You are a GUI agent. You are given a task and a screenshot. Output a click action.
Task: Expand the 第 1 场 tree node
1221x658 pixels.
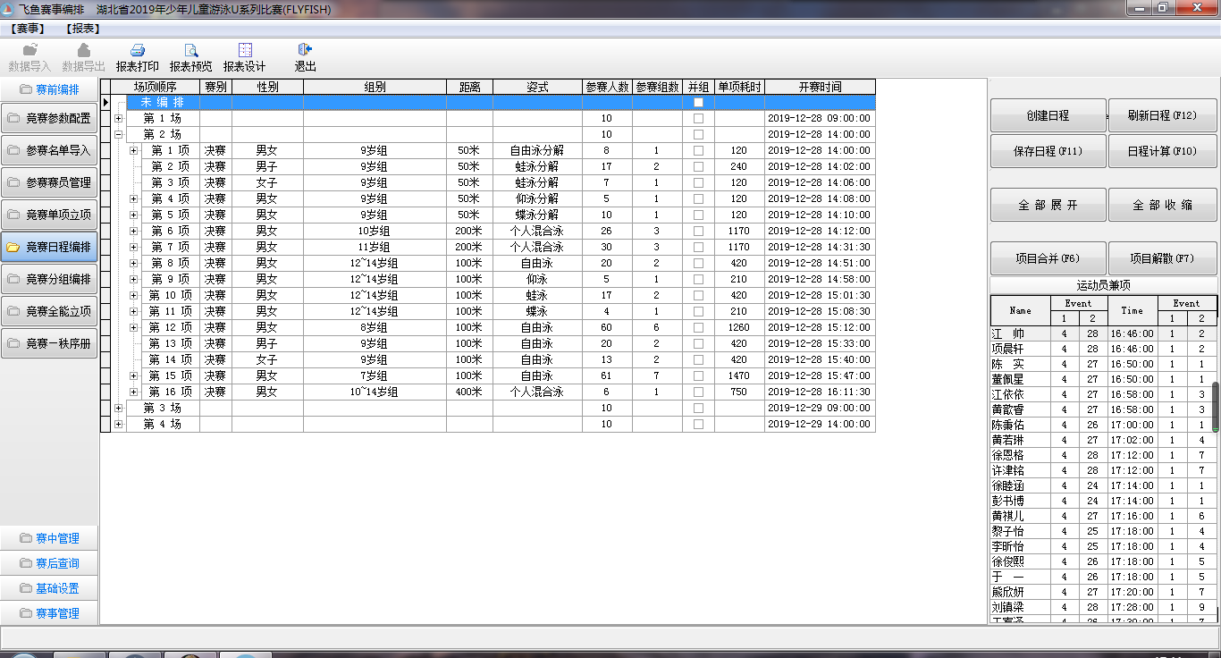[x=119, y=119]
